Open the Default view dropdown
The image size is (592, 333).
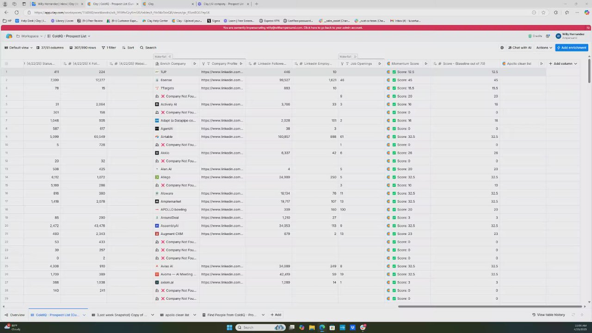18,48
